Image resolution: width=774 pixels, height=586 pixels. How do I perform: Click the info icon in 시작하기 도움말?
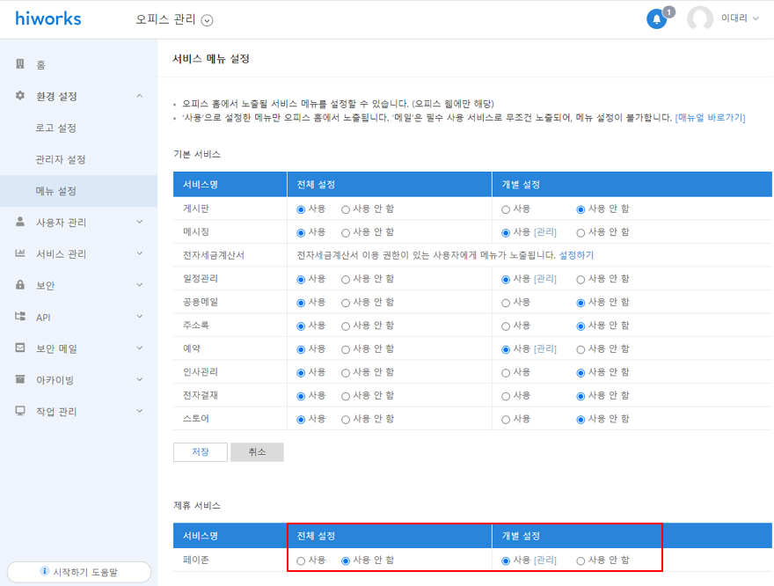pos(45,571)
